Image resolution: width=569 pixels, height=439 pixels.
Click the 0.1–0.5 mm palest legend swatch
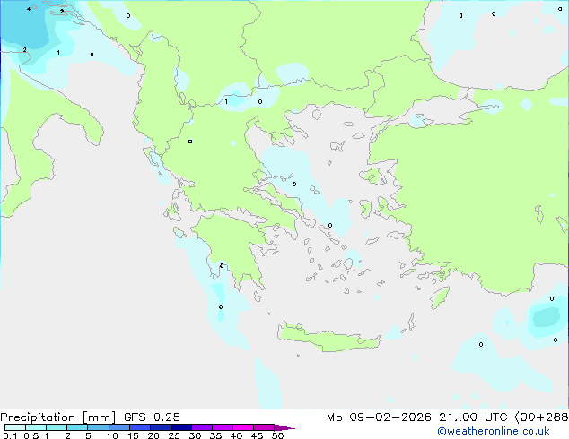(x=15, y=427)
